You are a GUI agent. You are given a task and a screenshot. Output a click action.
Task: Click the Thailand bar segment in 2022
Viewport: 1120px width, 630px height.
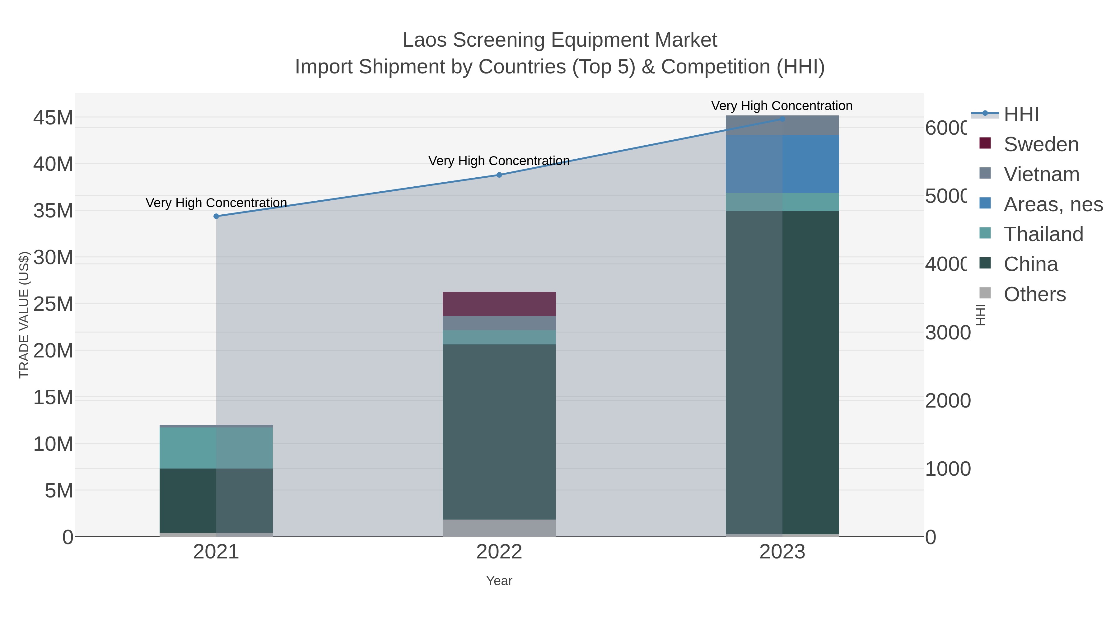pos(499,337)
